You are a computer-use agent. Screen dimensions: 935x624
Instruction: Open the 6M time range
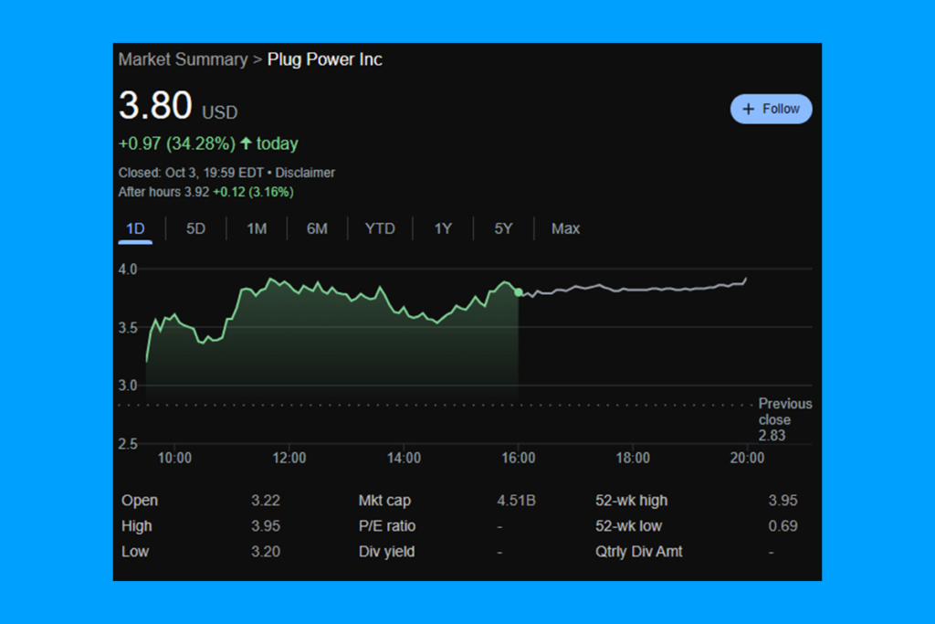(x=317, y=228)
